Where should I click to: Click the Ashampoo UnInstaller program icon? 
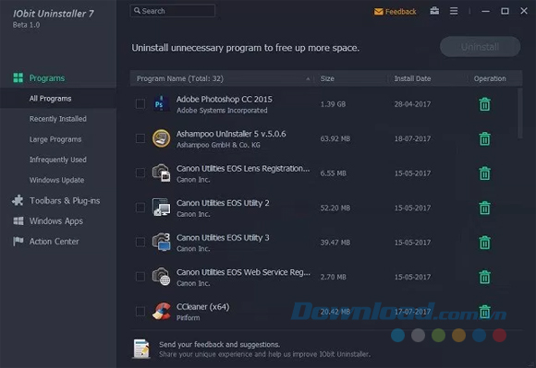point(161,138)
